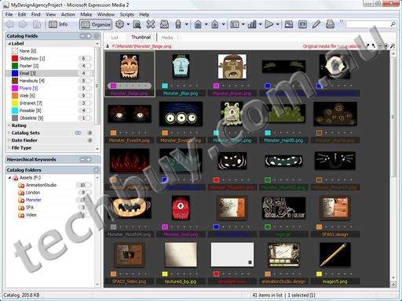Open the AnimationStudio catalog folder
402x301 pixels.
click(x=41, y=185)
